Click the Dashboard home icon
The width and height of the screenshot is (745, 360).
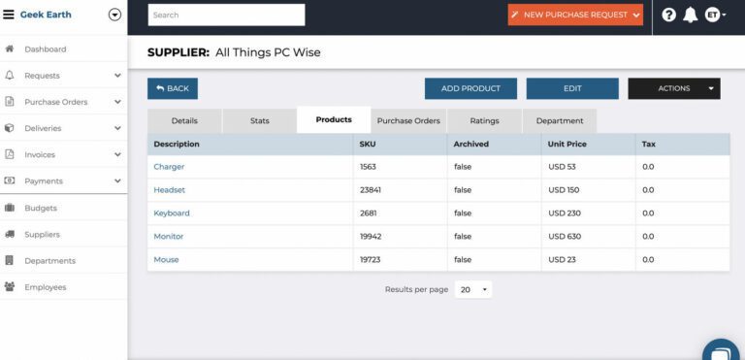[9, 49]
